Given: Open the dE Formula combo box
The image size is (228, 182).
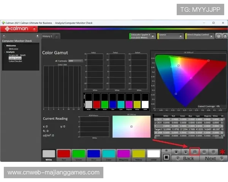Looking at the screenshot, I should (76, 61).
